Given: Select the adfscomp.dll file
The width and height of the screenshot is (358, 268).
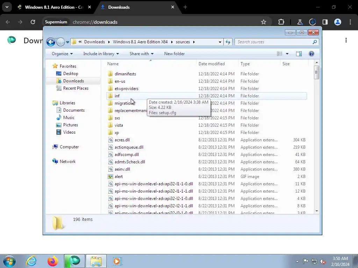Looking at the screenshot, I should pos(127,155).
